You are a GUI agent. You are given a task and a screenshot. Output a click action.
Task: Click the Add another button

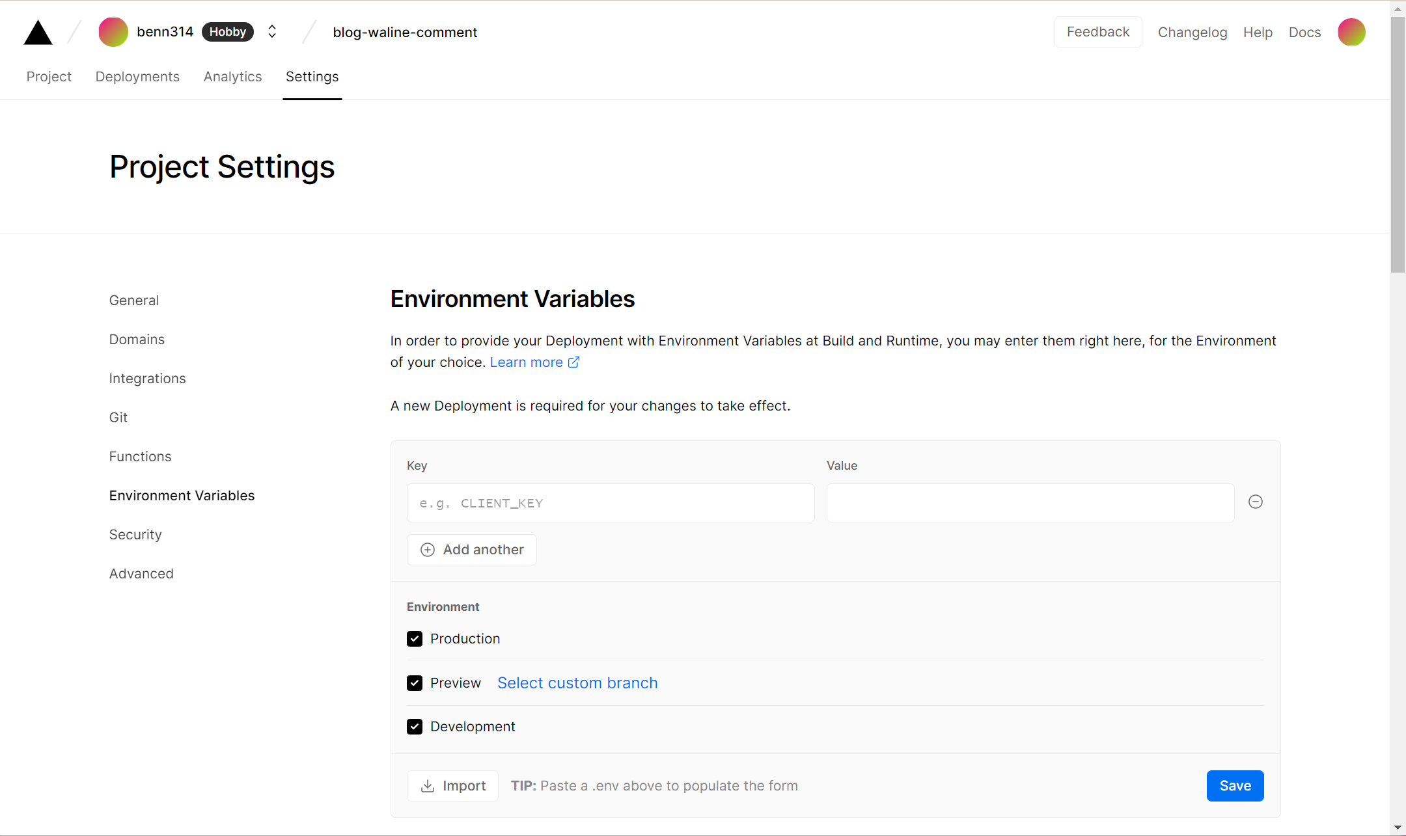[x=471, y=550]
